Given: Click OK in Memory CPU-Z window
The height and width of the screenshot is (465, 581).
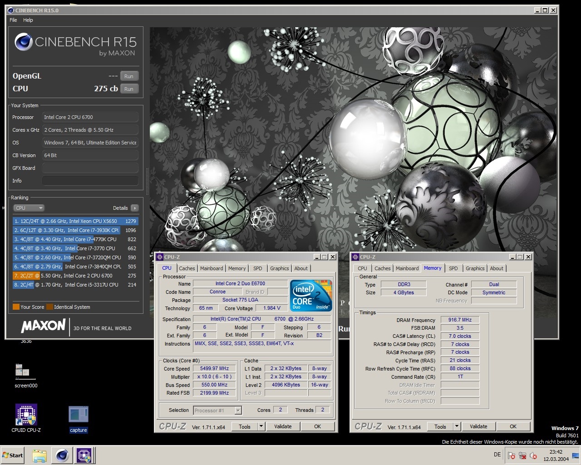Looking at the screenshot, I should coord(513,426).
